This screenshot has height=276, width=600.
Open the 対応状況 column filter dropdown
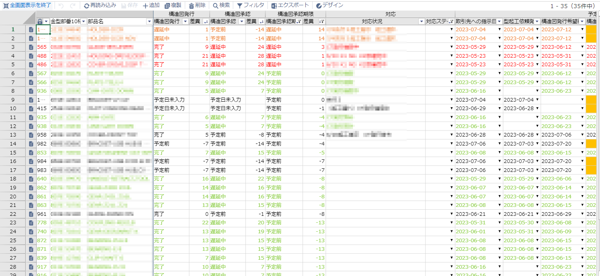pos(421,22)
